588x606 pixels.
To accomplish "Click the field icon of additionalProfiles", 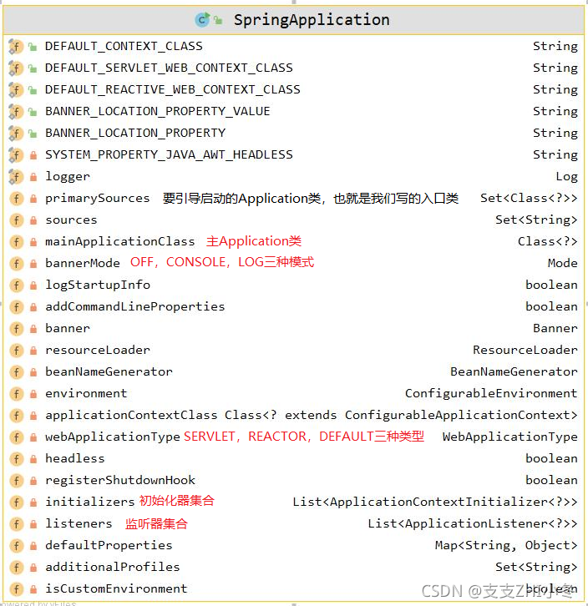I will pyautogui.click(x=16, y=568).
